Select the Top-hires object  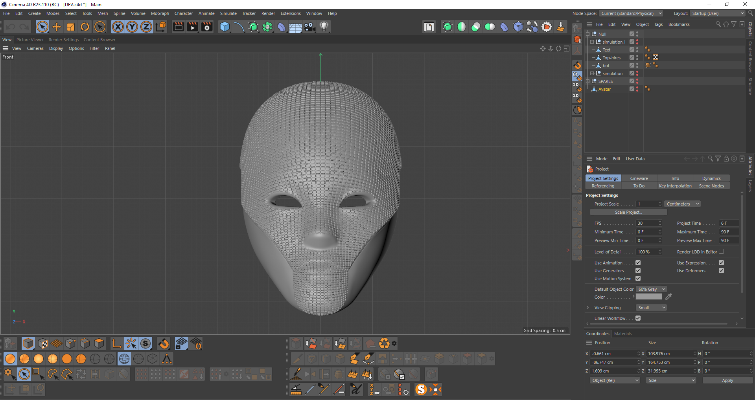point(611,58)
